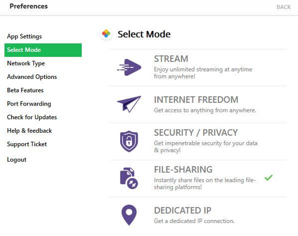The image size is (298, 236).
Task: Open the Network Type section
Action: (26, 63)
